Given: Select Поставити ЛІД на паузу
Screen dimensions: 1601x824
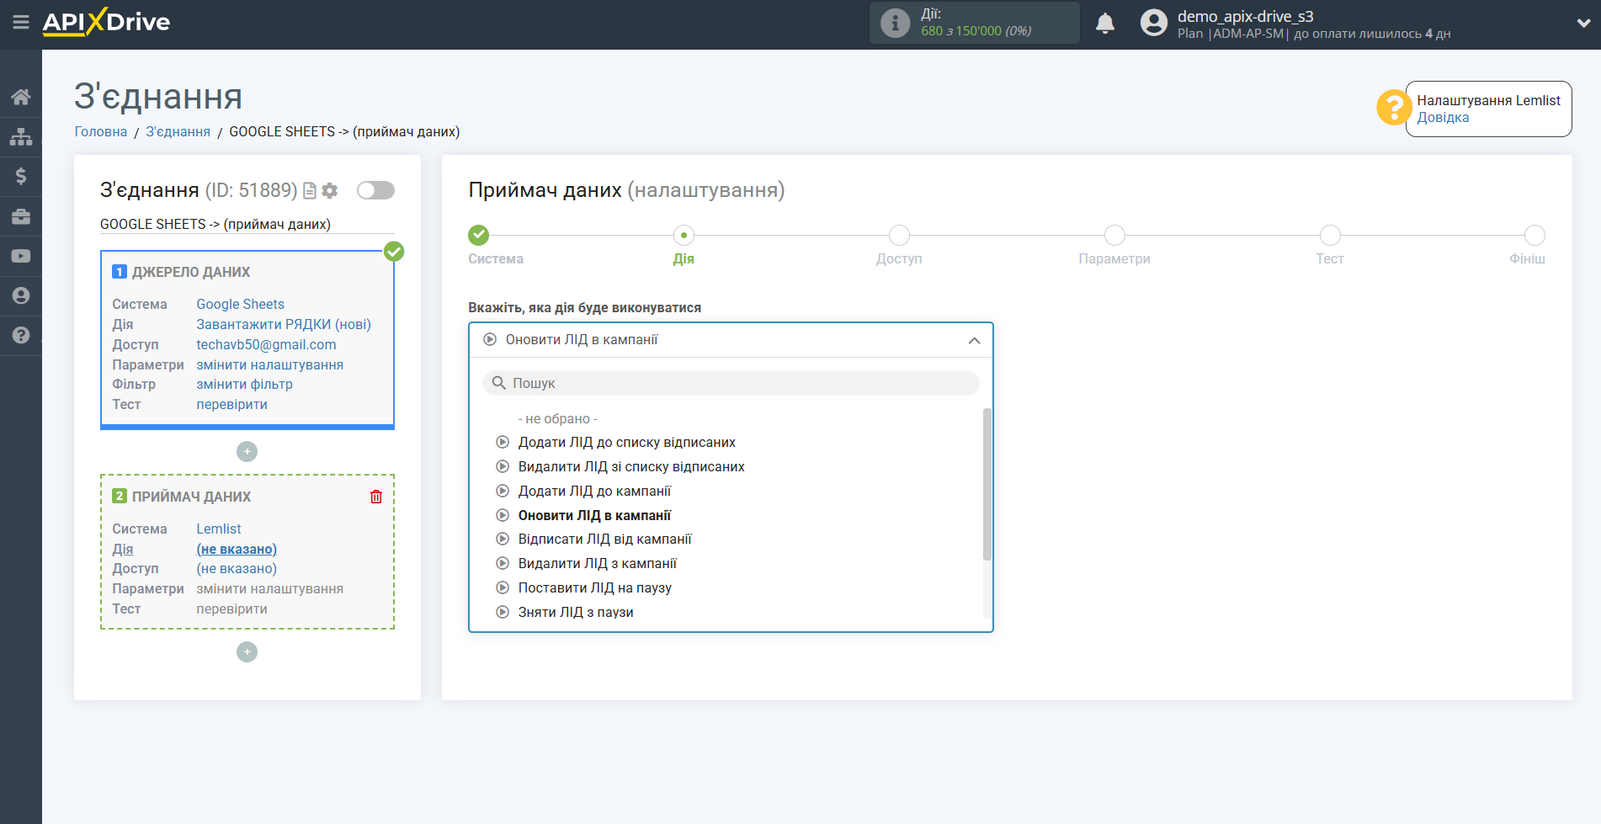Looking at the screenshot, I should click(x=594, y=588).
